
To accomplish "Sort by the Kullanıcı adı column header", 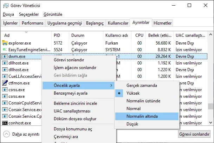I will pyautogui.click(x=117, y=35).
